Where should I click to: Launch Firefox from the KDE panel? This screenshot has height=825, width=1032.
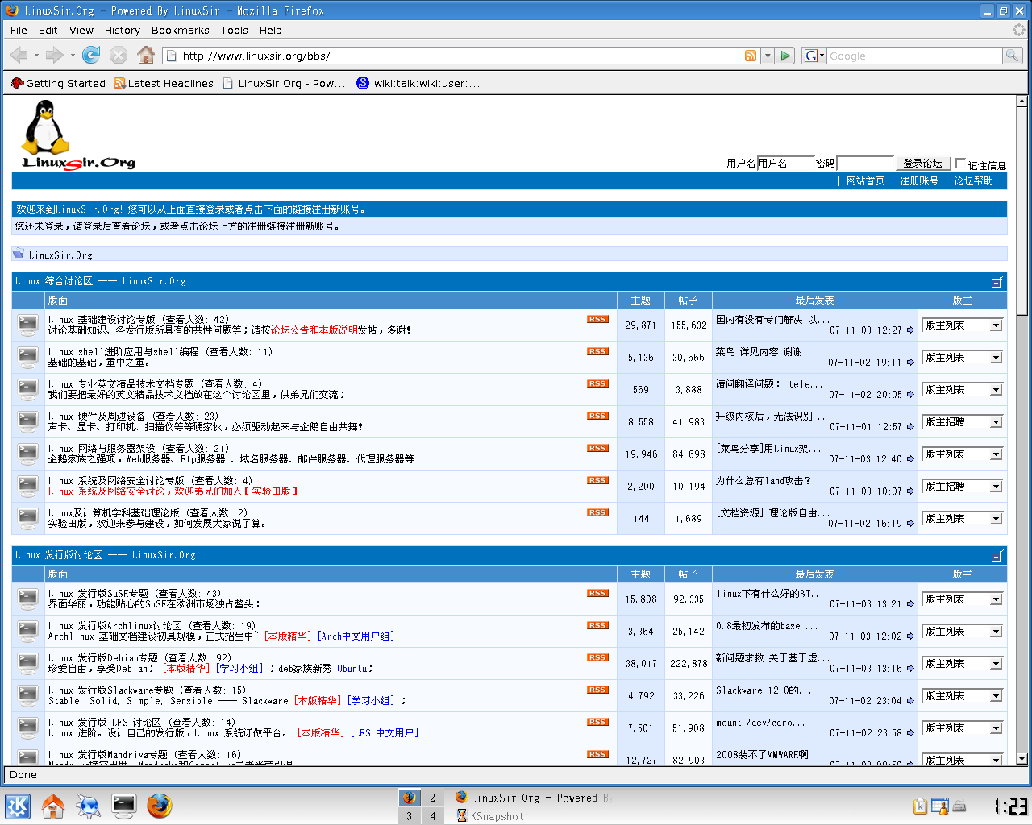pyautogui.click(x=160, y=806)
